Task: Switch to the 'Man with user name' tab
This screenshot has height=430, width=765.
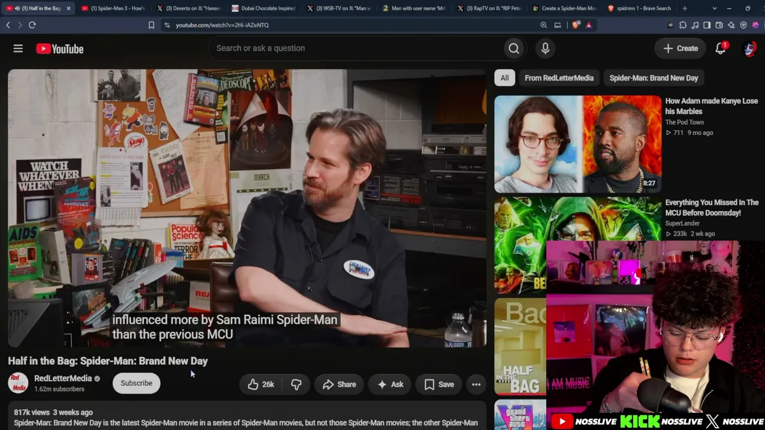Action: (x=415, y=8)
